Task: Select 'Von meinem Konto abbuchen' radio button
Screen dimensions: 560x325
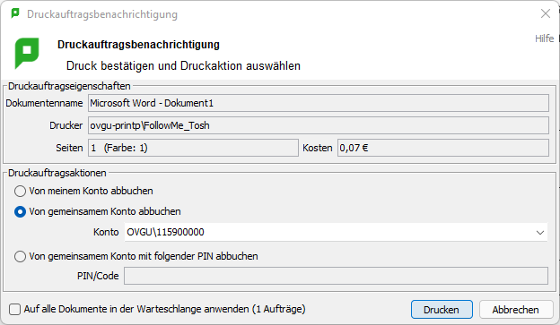Action: (20, 191)
